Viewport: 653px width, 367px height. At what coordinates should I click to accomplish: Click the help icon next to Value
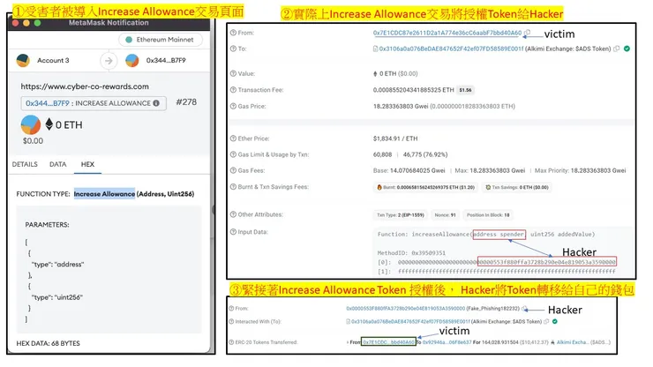[x=233, y=73]
